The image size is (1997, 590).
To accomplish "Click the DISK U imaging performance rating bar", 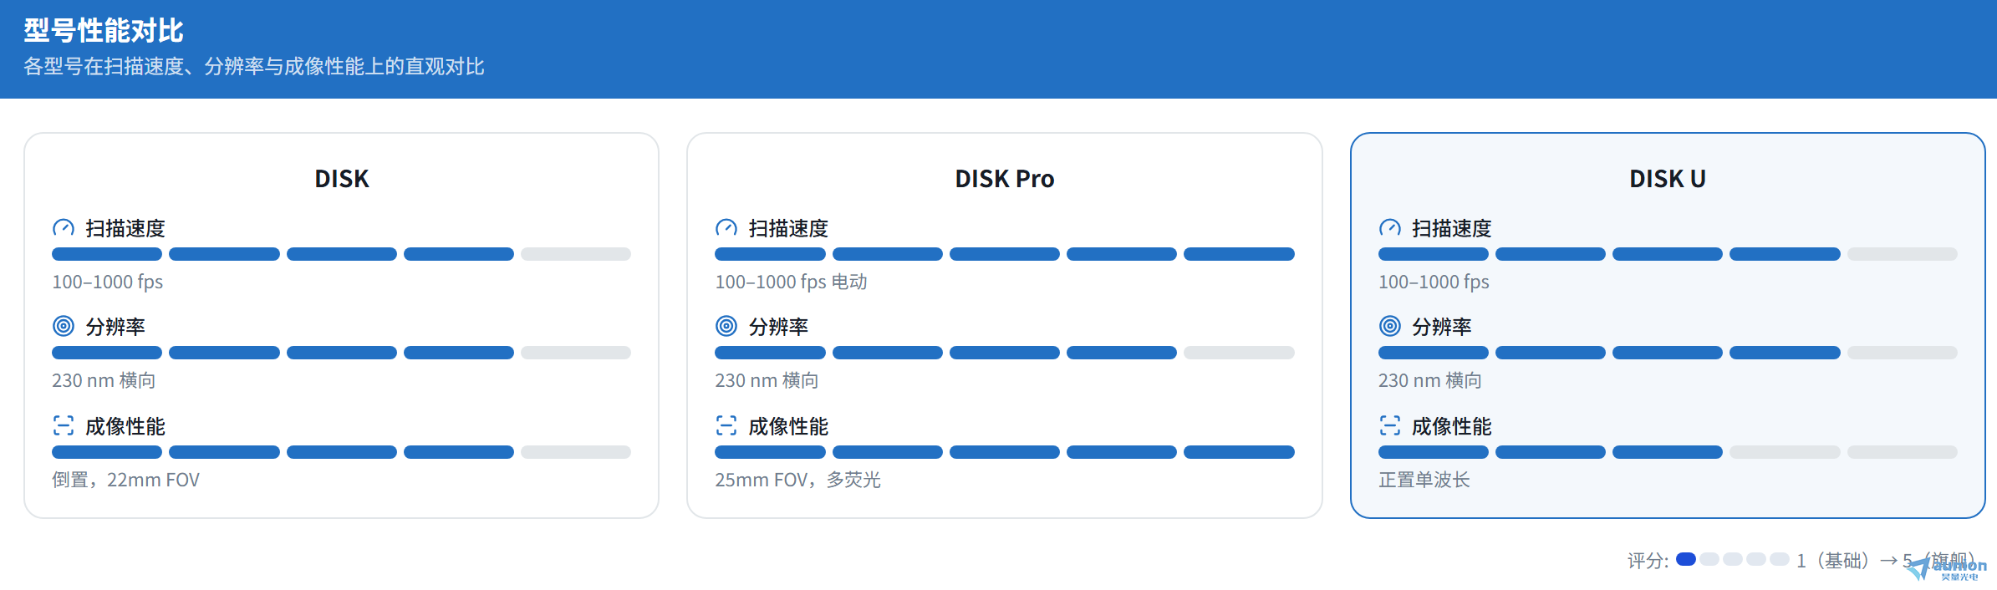I will tap(1668, 452).
